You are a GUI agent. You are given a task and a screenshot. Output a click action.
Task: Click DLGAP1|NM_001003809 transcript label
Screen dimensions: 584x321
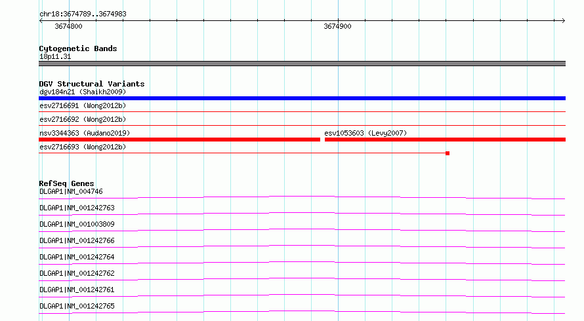pyautogui.click(x=77, y=224)
